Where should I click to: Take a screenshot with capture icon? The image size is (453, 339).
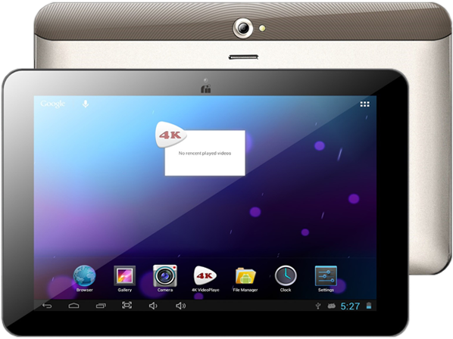coord(127,305)
